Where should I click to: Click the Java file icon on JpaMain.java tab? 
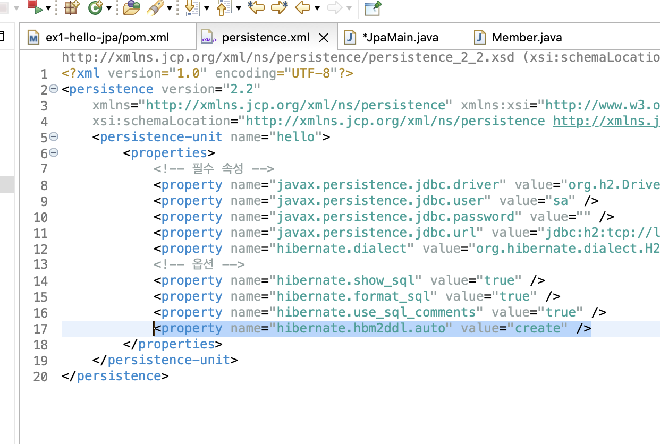350,37
